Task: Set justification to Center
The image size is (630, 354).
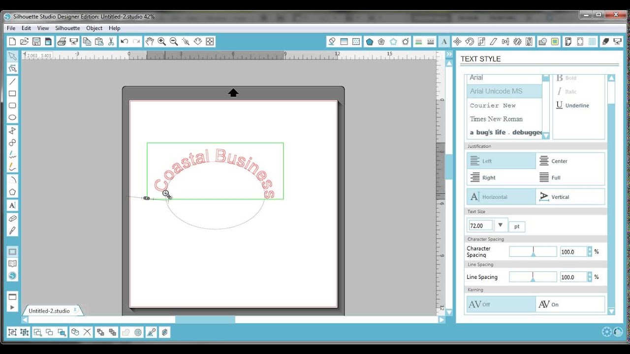Action: pyautogui.click(x=570, y=161)
